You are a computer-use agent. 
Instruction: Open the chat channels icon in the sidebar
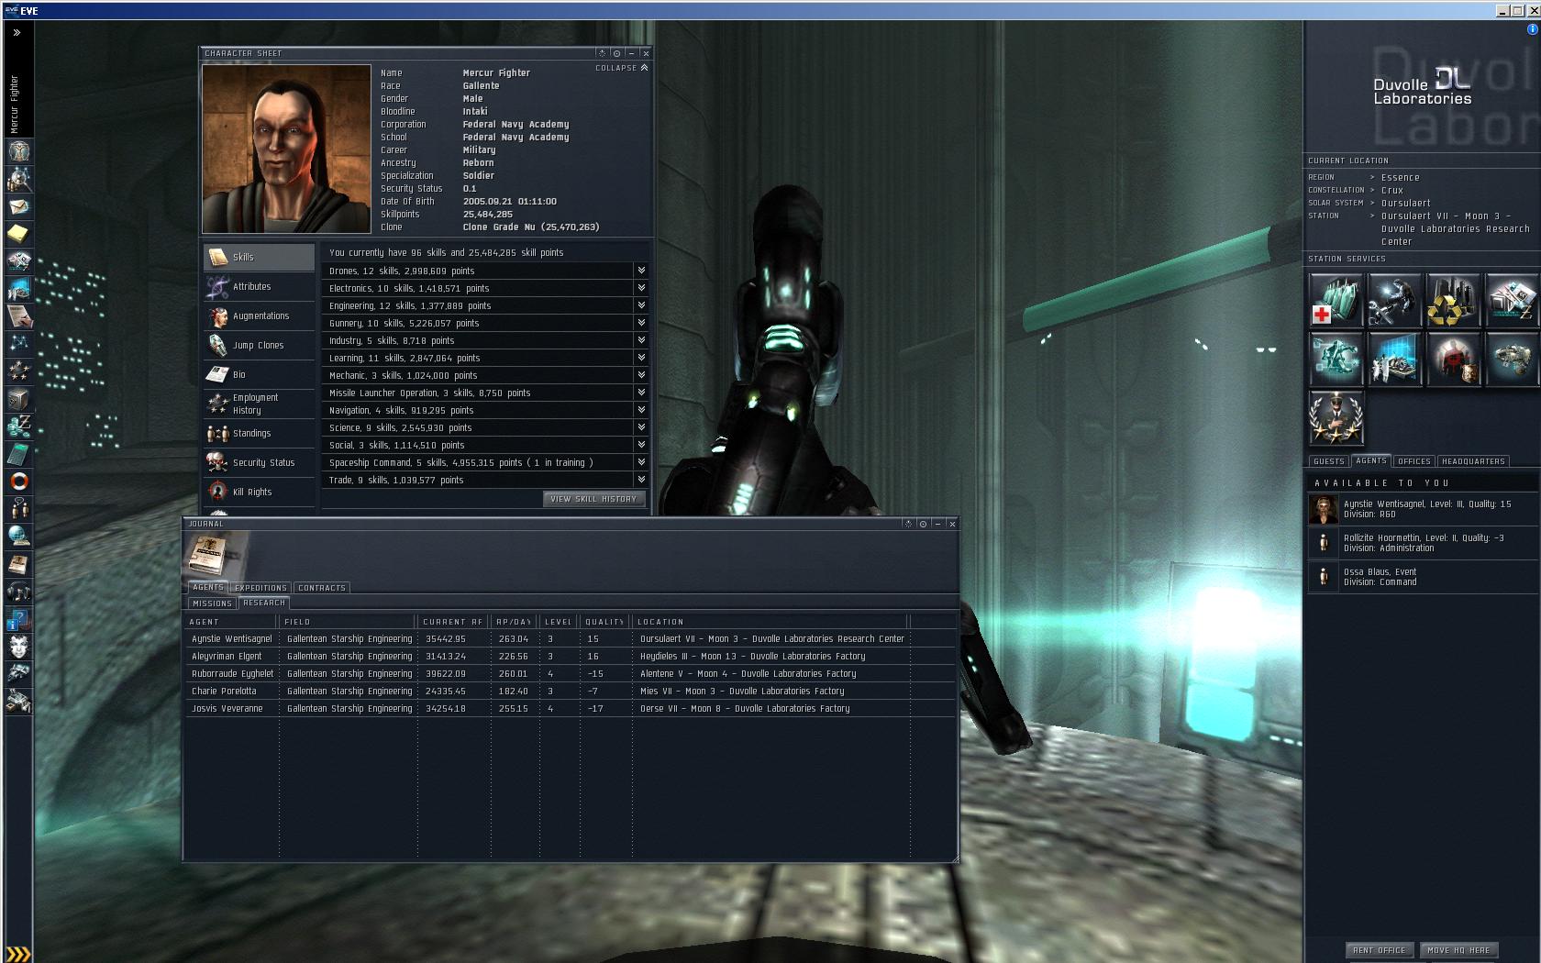tap(19, 509)
